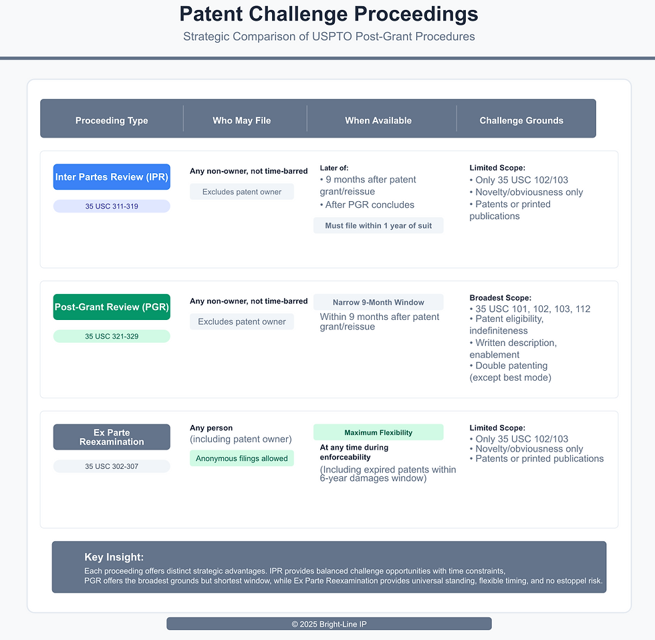Click the © 2025 Bright-Line IP footer

coord(329,624)
